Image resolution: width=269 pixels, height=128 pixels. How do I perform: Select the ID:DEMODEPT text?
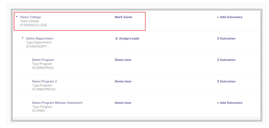click(36, 46)
